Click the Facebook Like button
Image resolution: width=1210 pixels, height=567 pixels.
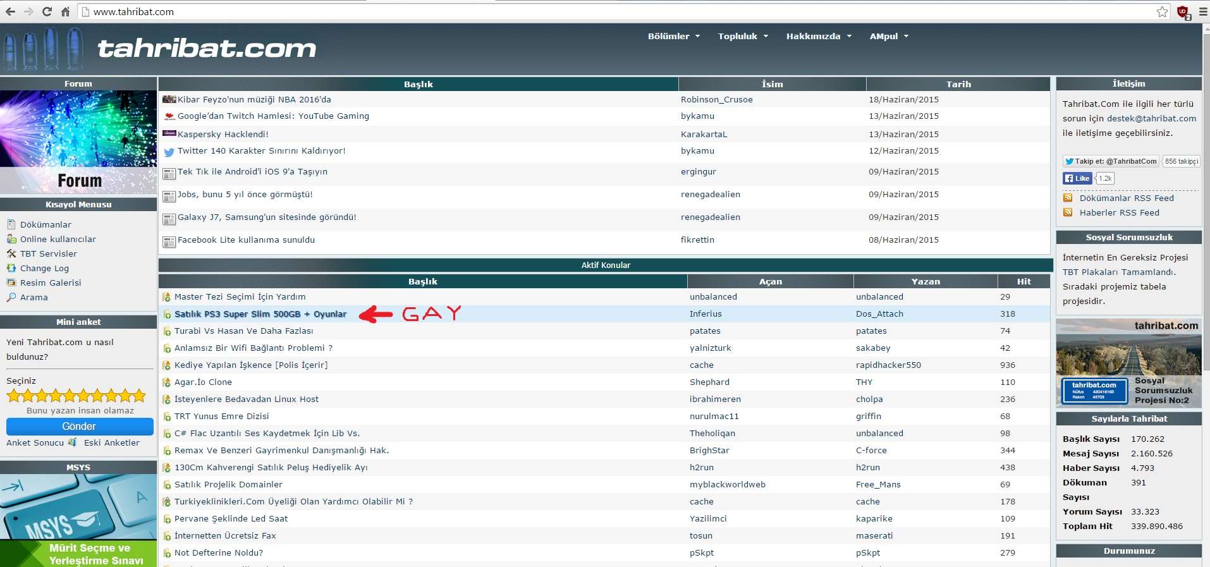point(1077,178)
